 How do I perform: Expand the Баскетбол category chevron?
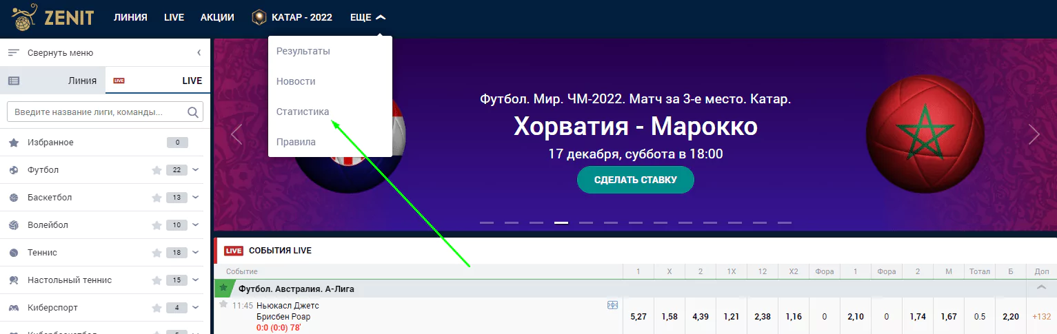click(196, 198)
